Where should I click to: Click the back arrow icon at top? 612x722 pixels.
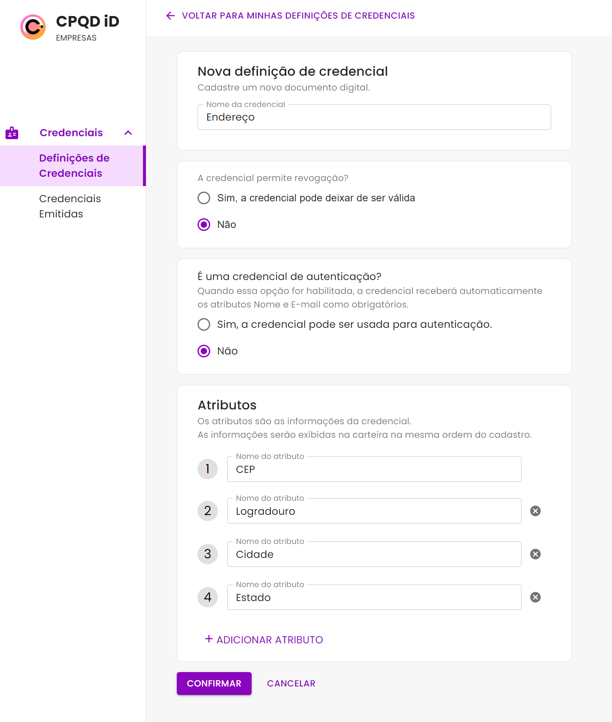pos(170,16)
